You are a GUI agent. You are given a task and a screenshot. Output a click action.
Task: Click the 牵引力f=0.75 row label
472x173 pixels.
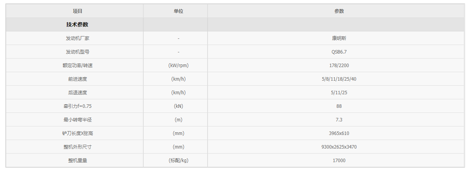[77, 106]
